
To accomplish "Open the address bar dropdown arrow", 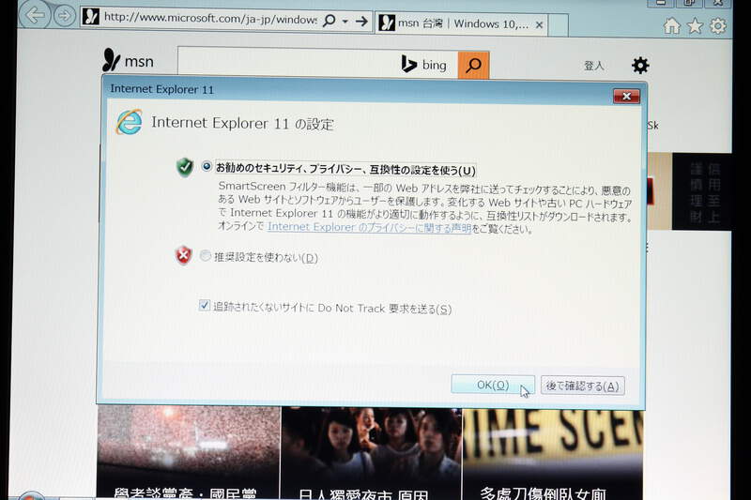I will click(x=345, y=22).
